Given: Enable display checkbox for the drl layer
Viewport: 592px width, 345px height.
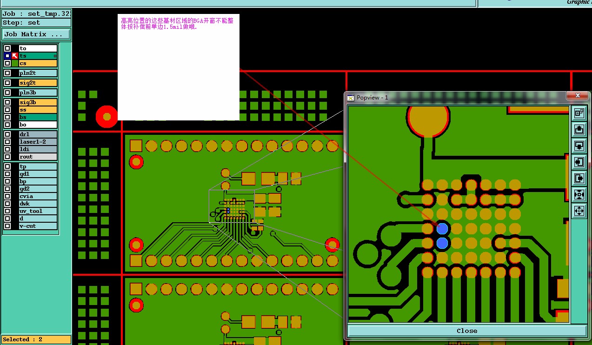Looking at the screenshot, I should point(7,134).
